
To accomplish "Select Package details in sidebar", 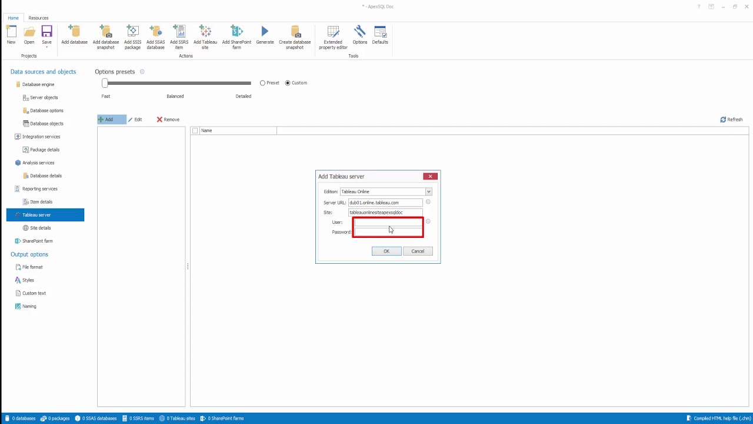I will [45, 150].
